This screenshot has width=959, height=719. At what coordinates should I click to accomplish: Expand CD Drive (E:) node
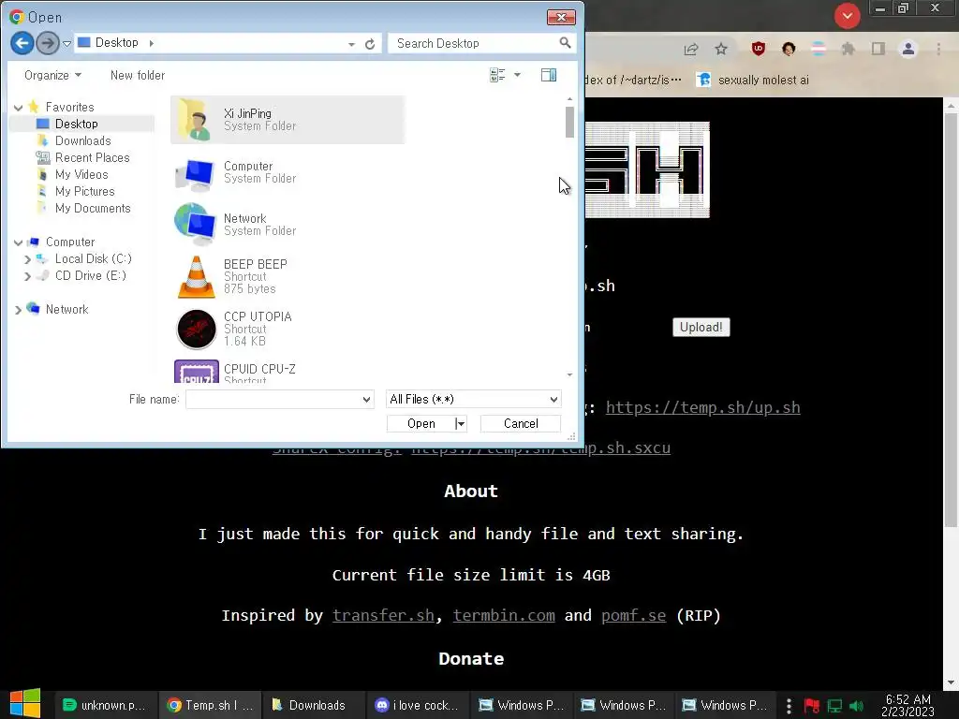click(x=27, y=276)
